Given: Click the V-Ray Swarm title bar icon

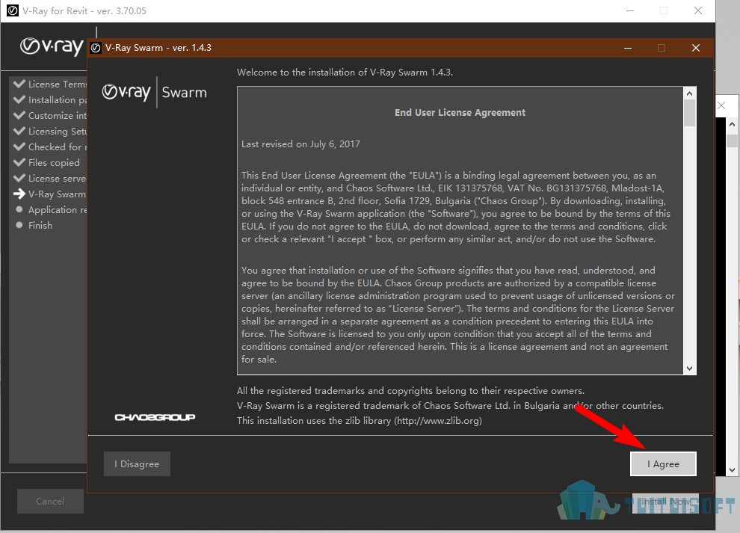Looking at the screenshot, I should coord(96,48).
